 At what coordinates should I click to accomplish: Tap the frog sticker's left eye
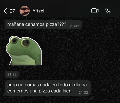[x=14, y=40]
